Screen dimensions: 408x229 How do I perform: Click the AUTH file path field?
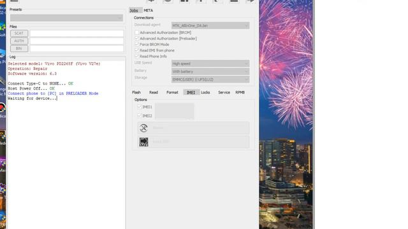point(76,41)
